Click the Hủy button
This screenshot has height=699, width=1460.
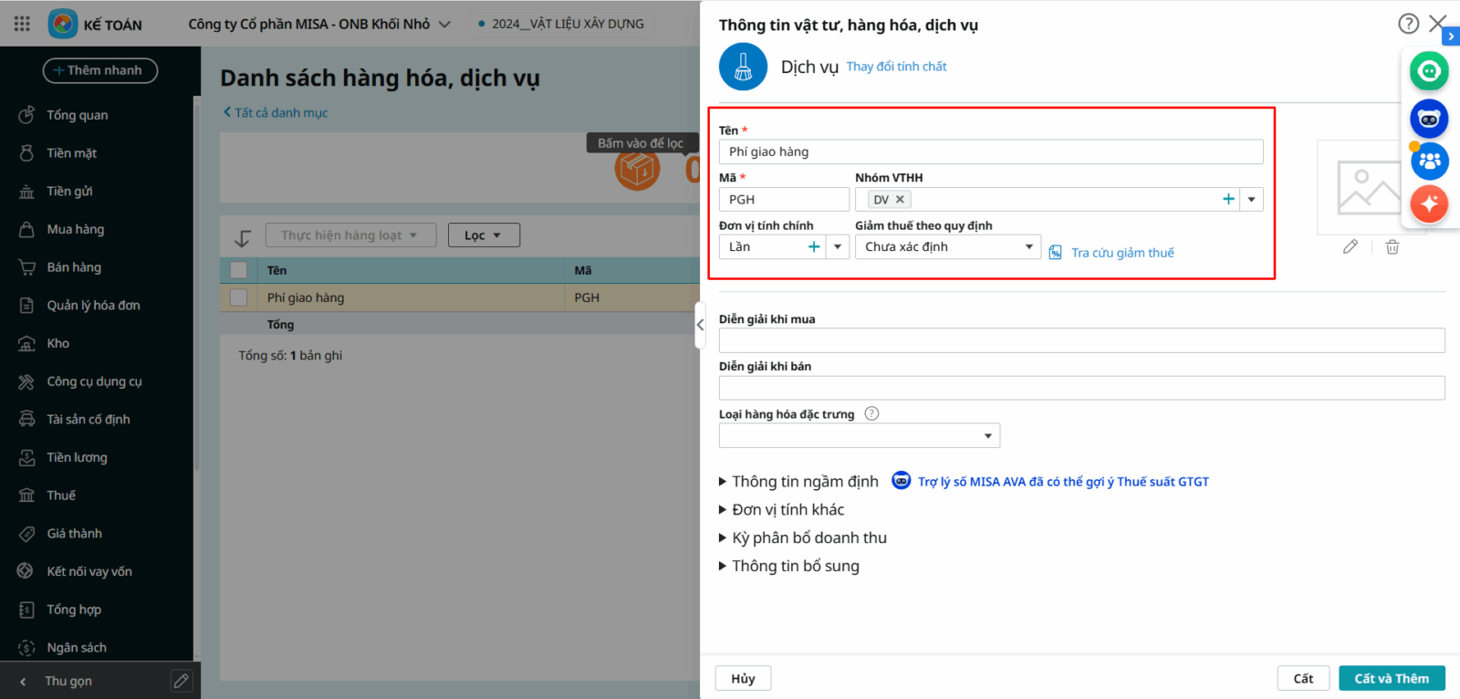(x=743, y=678)
